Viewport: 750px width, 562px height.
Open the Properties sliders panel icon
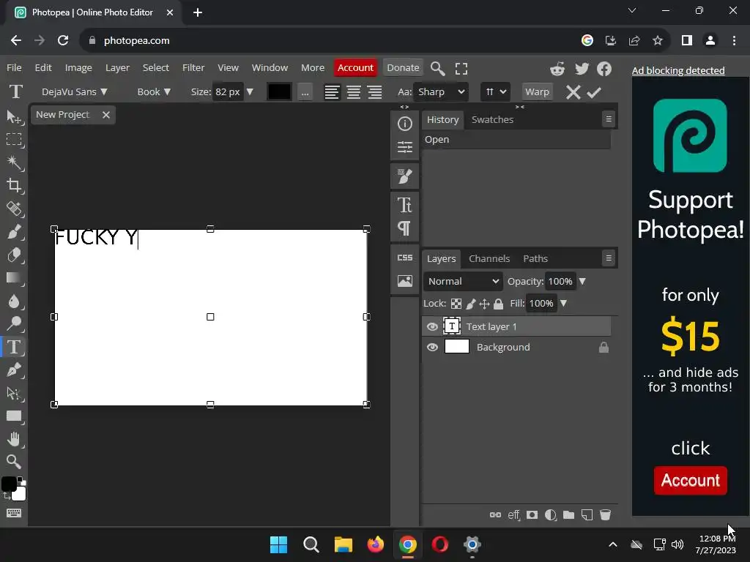(x=404, y=146)
